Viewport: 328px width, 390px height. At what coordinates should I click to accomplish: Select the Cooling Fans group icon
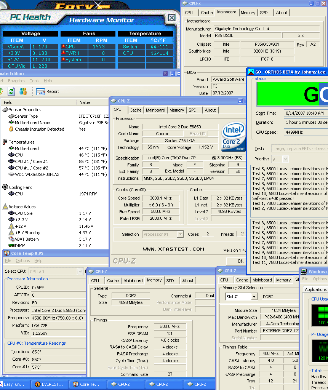coord(5,187)
